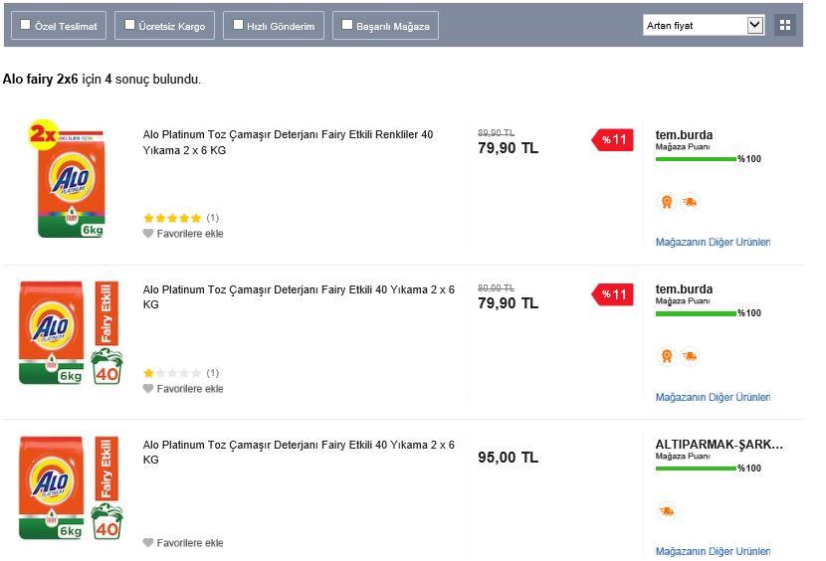The width and height of the screenshot is (826, 561).
Task: Click fast shipping truck icon in first row
Action: pos(690,202)
